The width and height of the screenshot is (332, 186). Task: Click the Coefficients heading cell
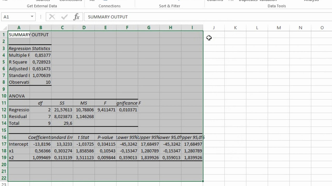pyautogui.click(x=40, y=137)
